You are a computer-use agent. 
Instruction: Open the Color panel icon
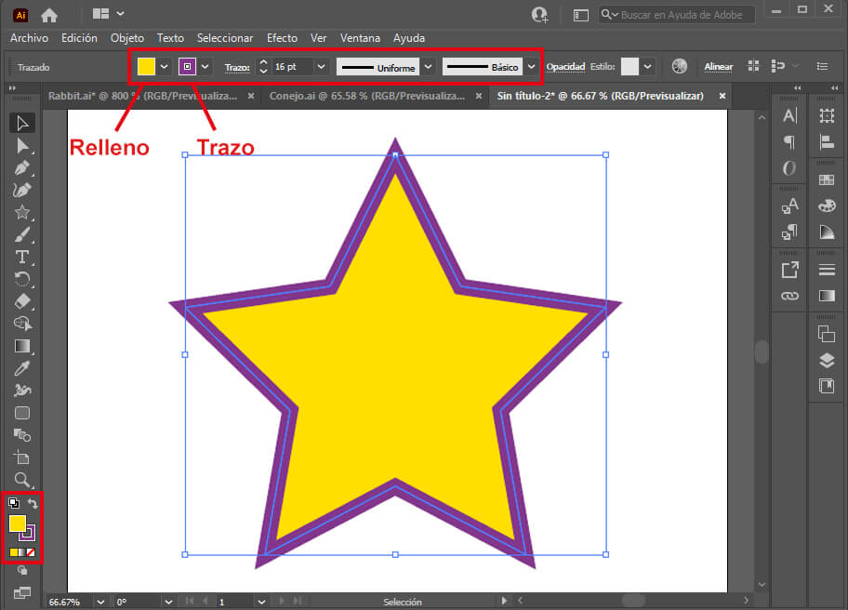[x=827, y=205]
